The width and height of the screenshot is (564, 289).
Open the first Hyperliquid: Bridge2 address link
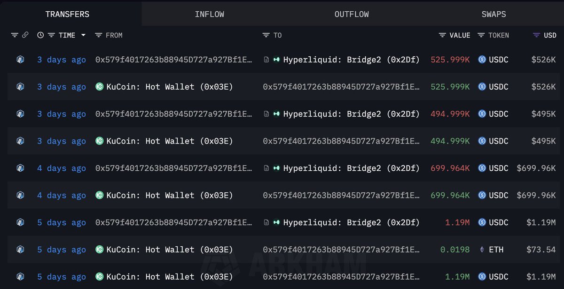pyautogui.click(x=351, y=60)
